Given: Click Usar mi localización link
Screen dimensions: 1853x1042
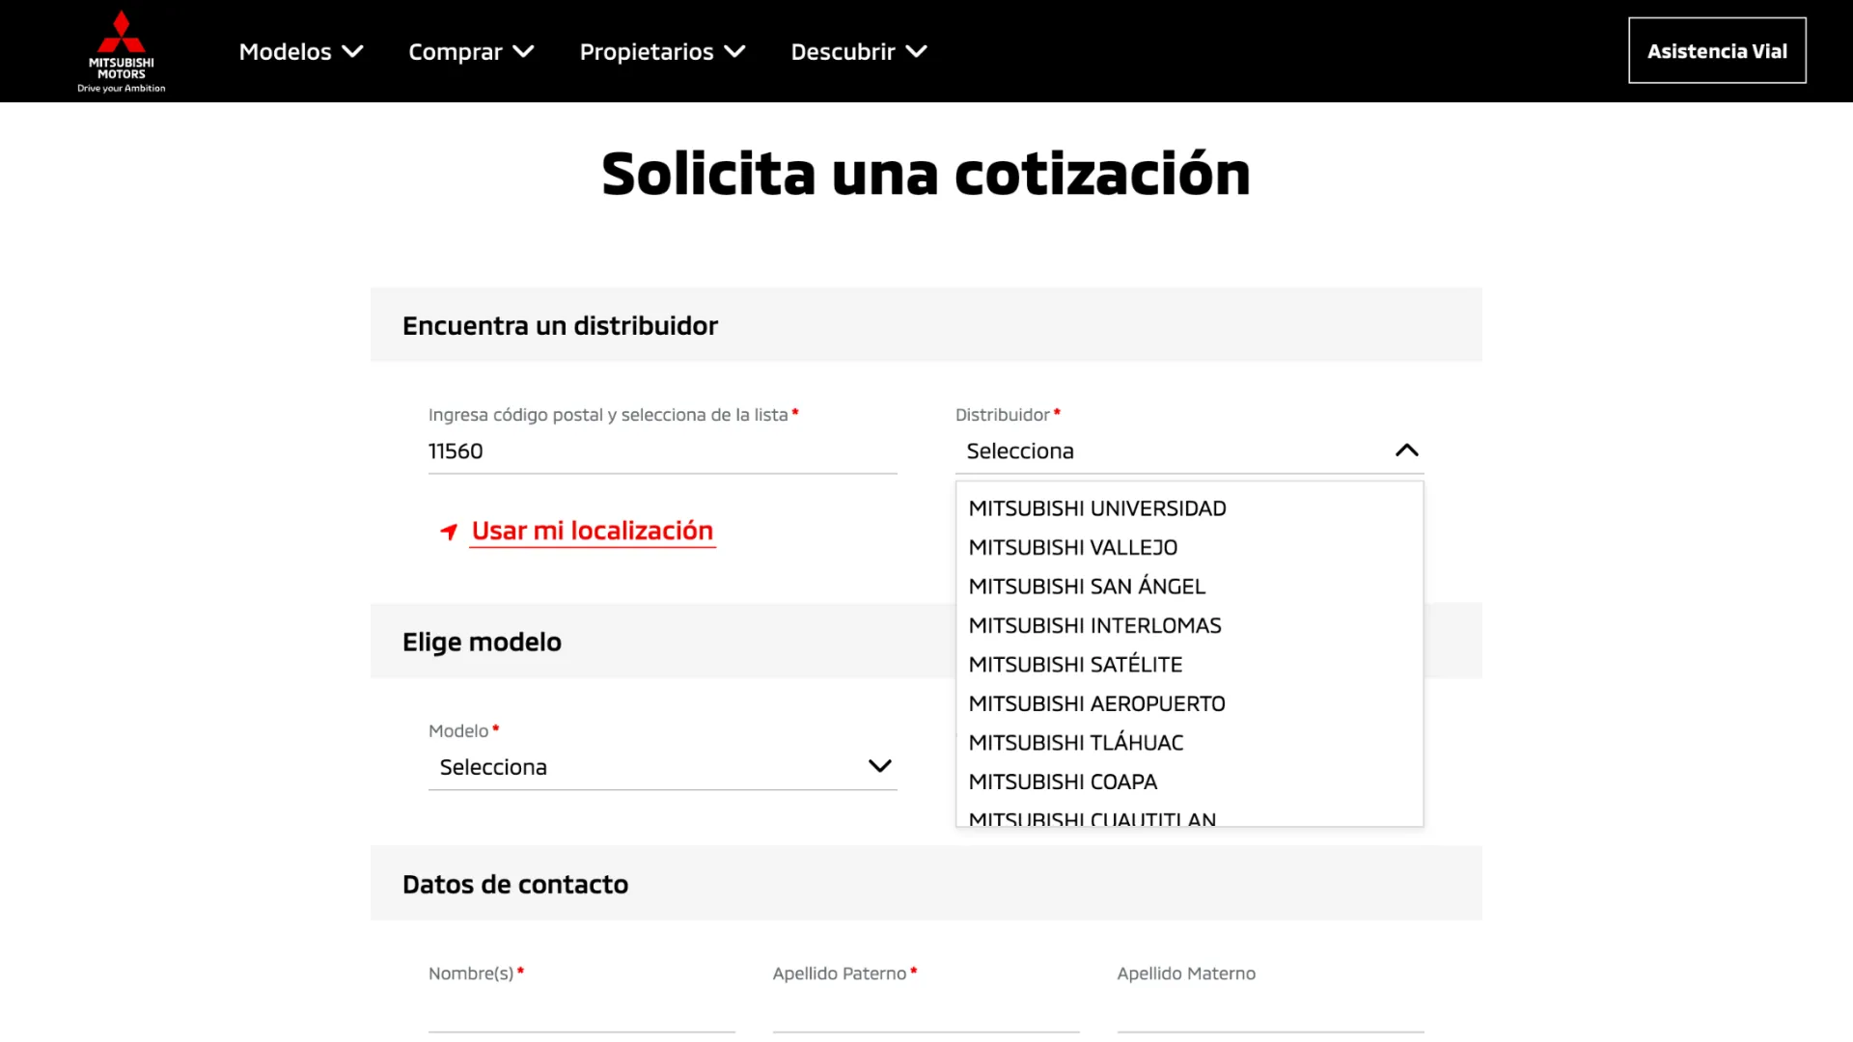Looking at the screenshot, I should pyautogui.click(x=592, y=531).
